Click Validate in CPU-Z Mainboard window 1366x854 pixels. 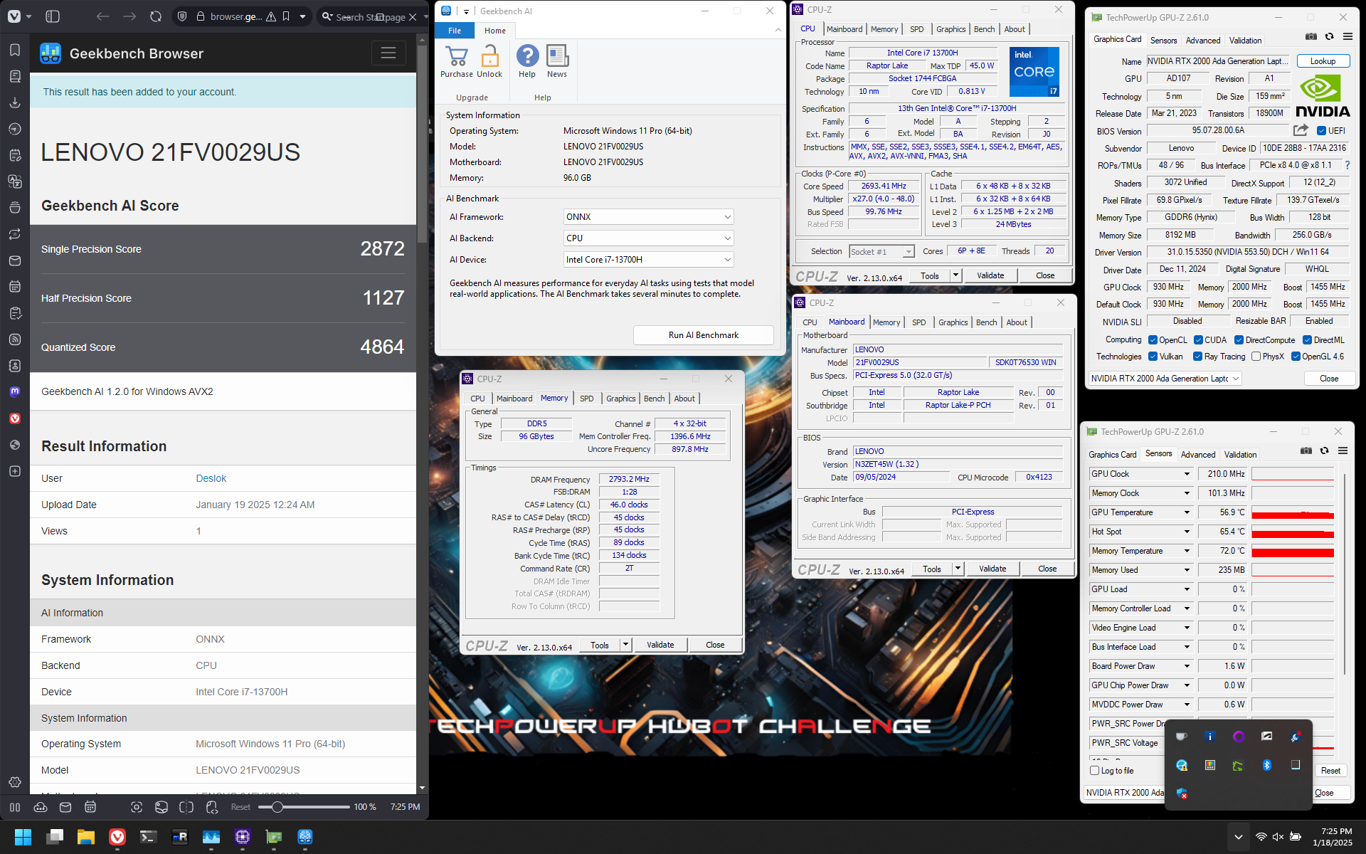tap(992, 569)
